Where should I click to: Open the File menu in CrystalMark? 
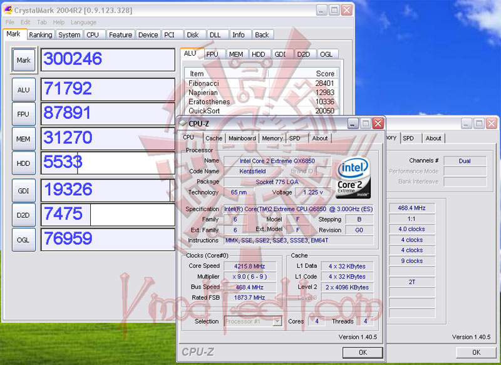(x=10, y=22)
